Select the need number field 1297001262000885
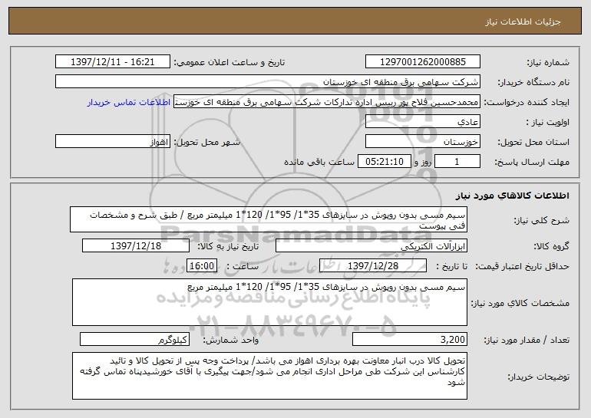 pyautogui.click(x=422, y=62)
